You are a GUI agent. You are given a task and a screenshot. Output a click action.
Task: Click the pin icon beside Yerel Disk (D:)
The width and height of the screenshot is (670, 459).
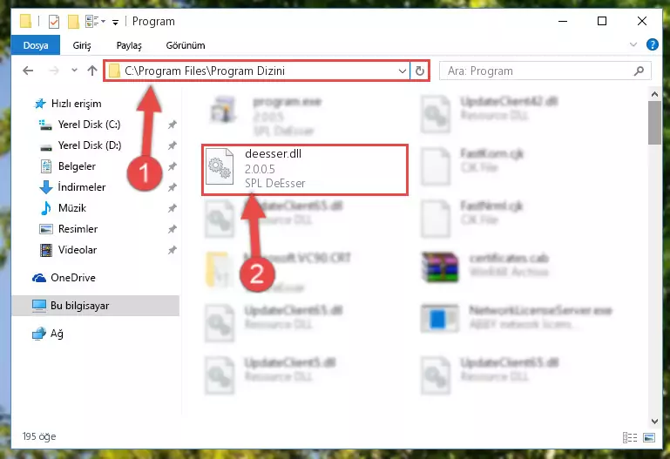point(172,145)
